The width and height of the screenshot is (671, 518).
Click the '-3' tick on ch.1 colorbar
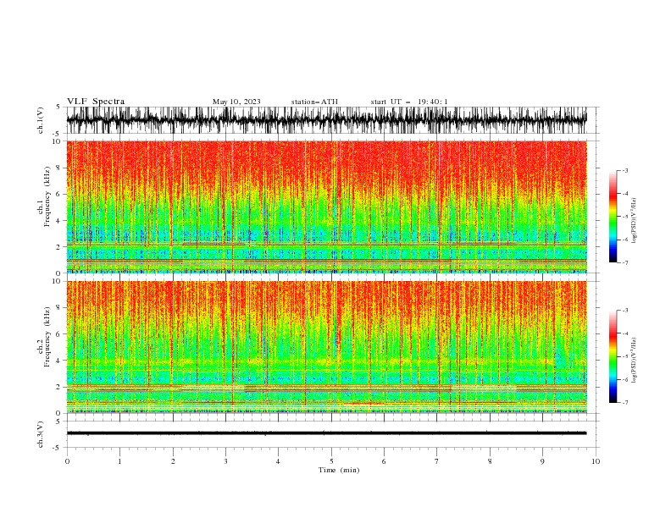(x=624, y=170)
